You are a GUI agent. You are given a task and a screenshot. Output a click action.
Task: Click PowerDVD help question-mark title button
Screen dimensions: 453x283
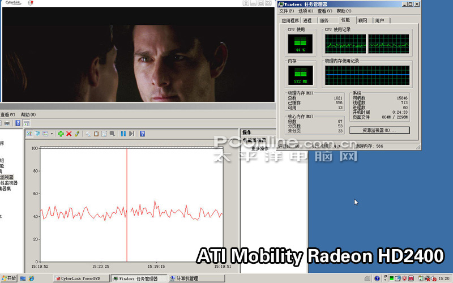(x=246, y=3)
